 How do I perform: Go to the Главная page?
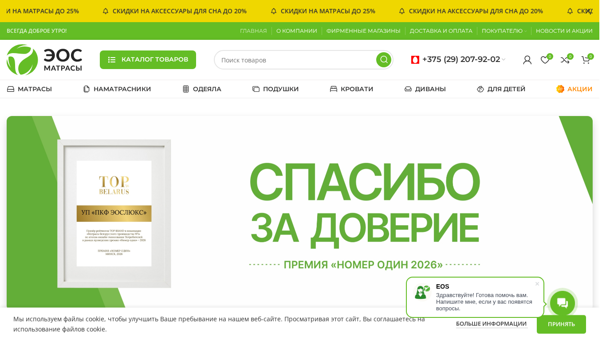tap(253, 31)
